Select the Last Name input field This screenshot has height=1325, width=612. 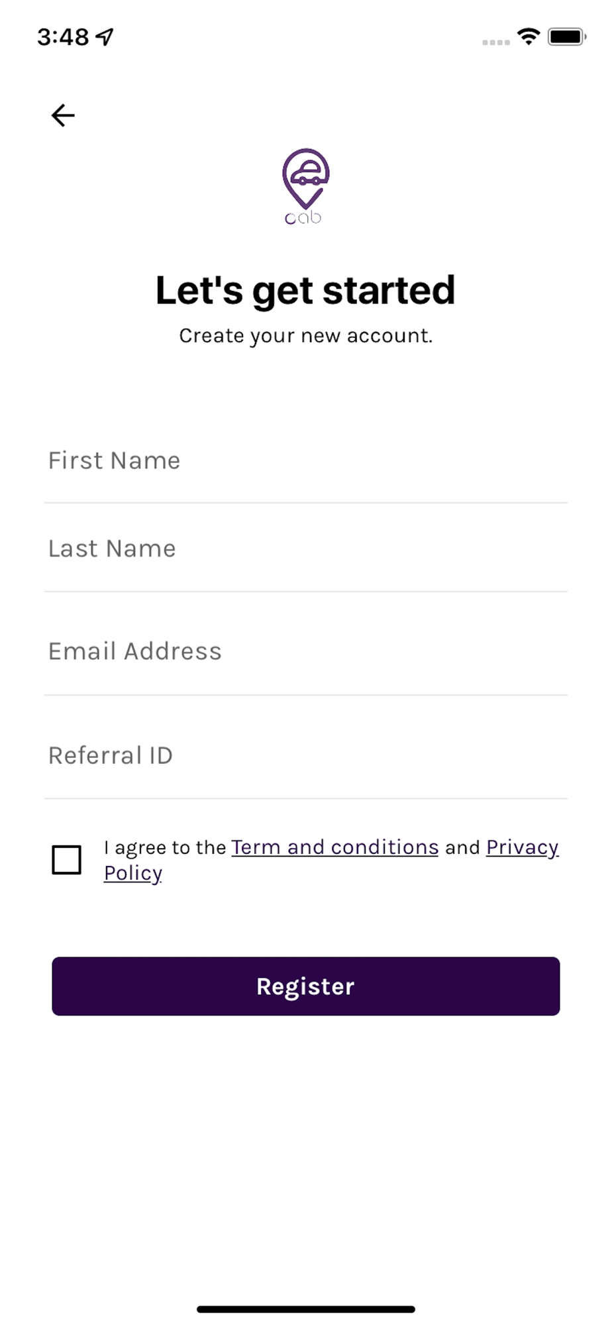tap(306, 549)
